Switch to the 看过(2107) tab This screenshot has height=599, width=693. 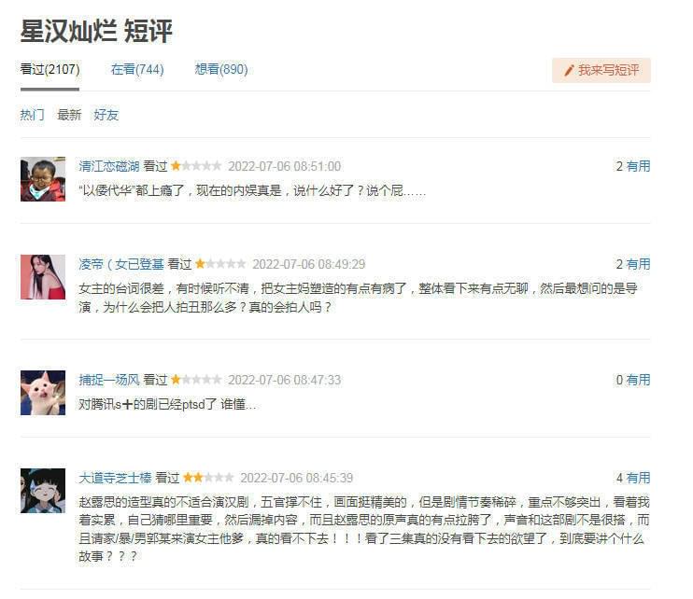[x=49, y=69]
